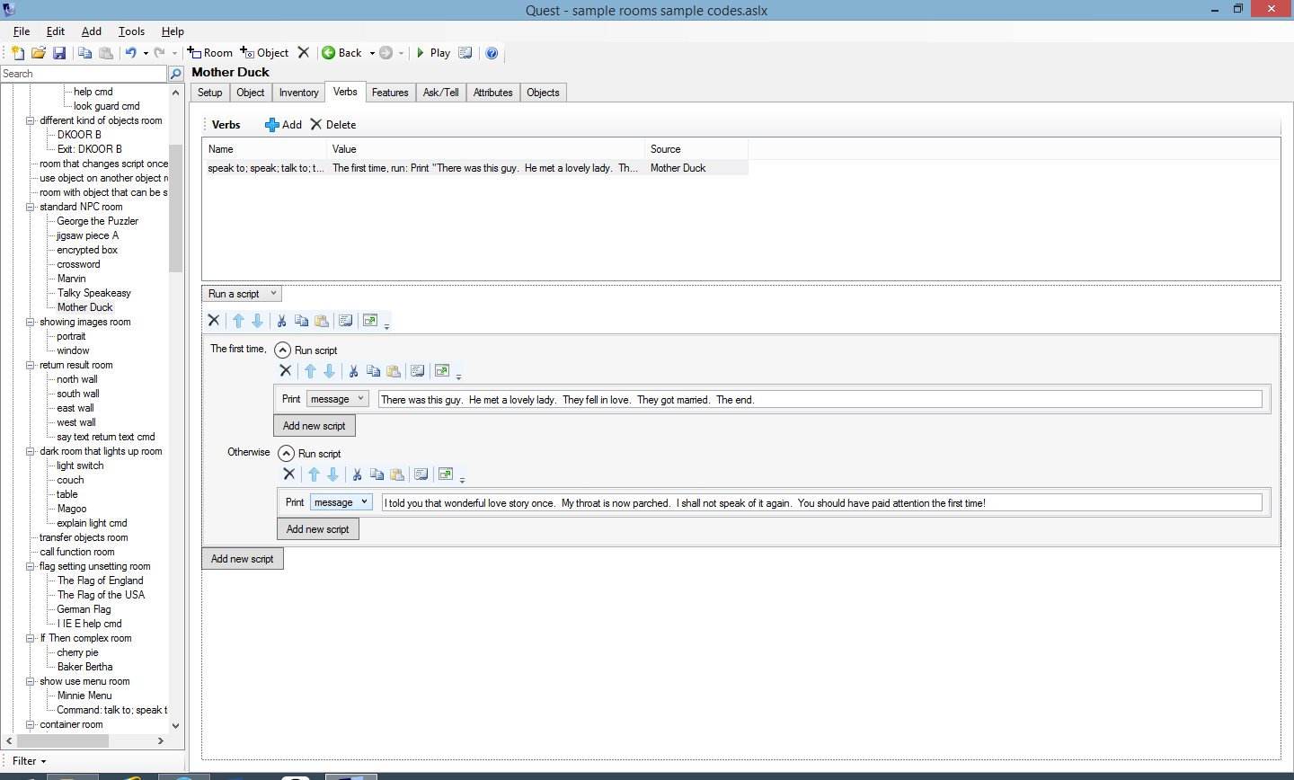Click the search magnifier icon beside Search box
This screenshot has width=1294, height=780.
coord(176,74)
